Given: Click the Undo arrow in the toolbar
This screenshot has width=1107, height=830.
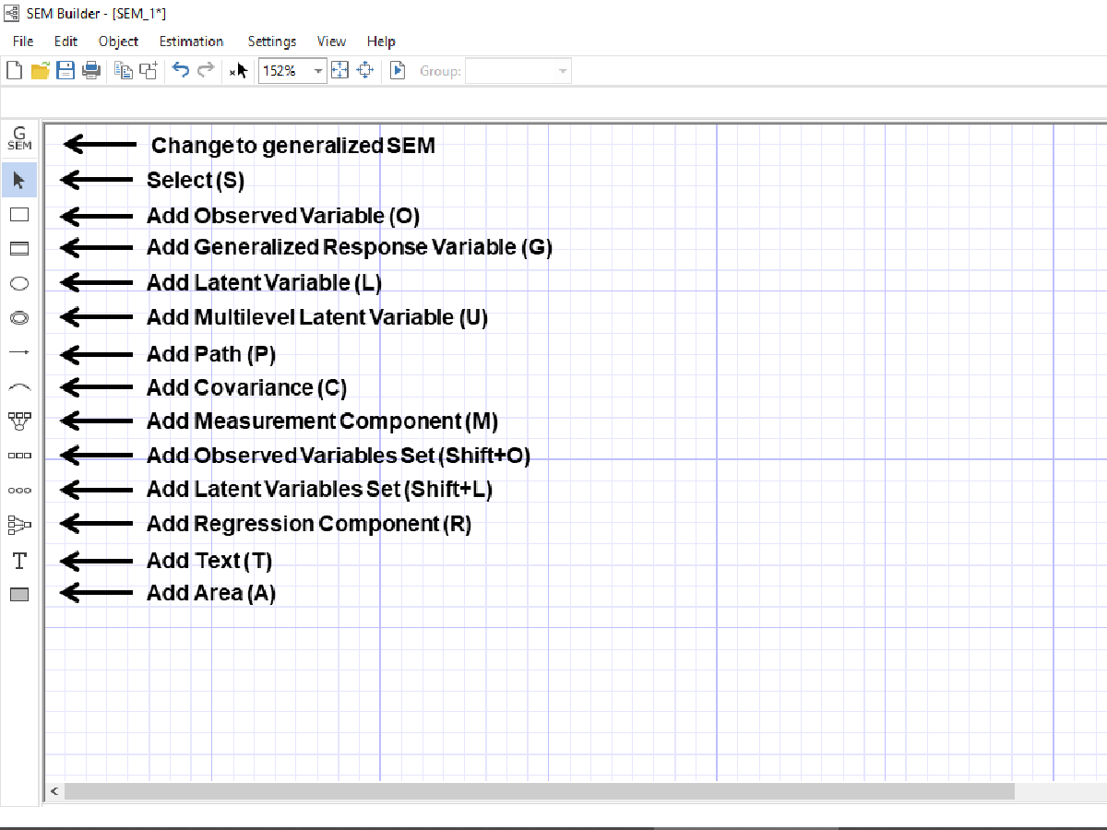Looking at the screenshot, I should point(181,70).
